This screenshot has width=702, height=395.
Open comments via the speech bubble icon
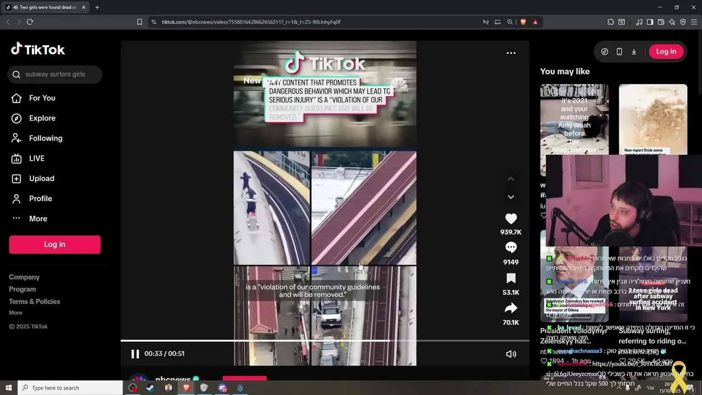click(511, 248)
